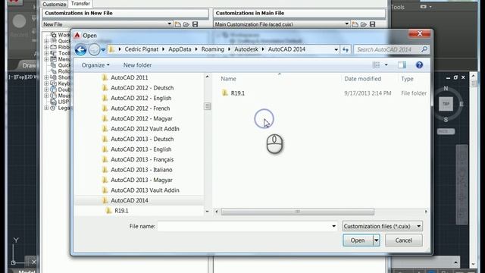Select the R19.1 folder in file list
The width and height of the screenshot is (485, 273).
[x=237, y=93]
